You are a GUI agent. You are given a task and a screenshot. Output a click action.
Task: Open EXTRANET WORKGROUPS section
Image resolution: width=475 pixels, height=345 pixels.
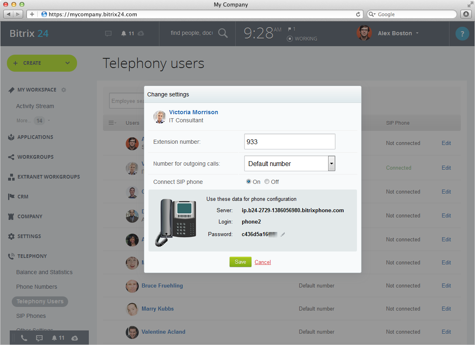pyautogui.click(x=48, y=177)
